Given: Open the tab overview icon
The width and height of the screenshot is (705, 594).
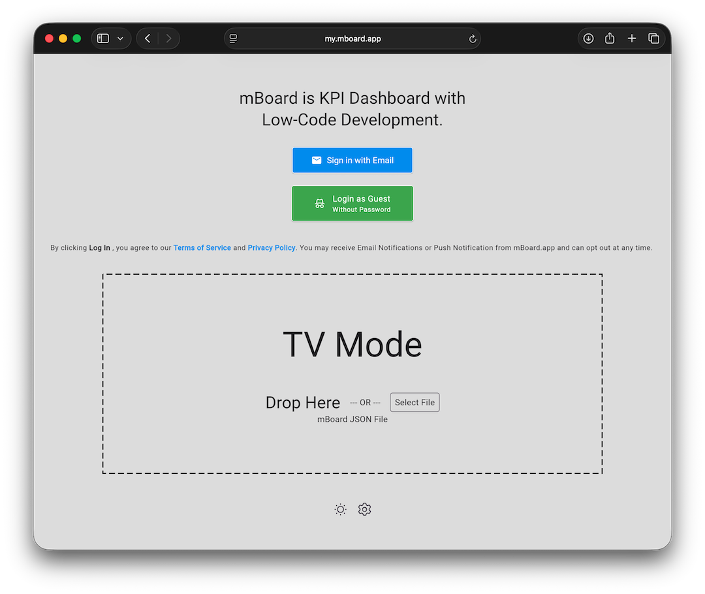Looking at the screenshot, I should pos(654,39).
